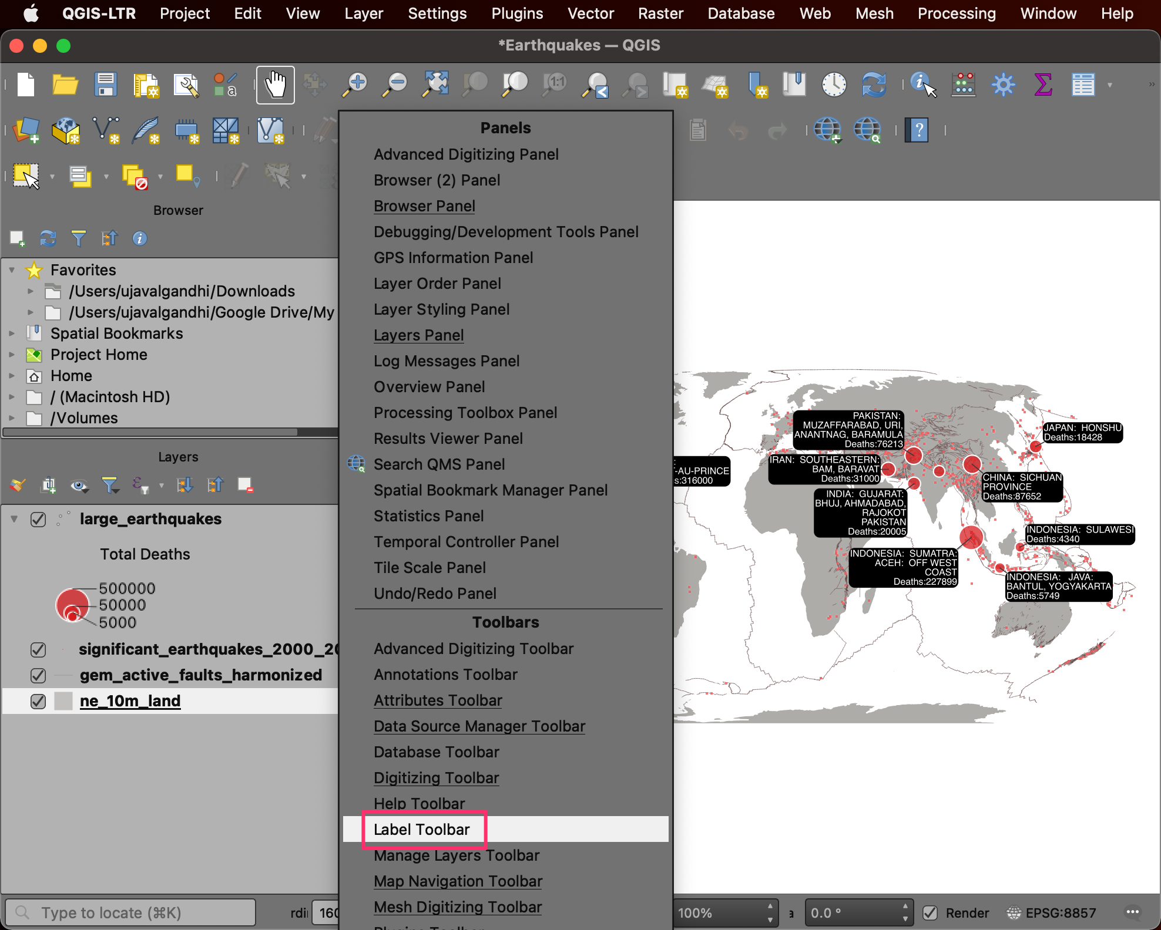This screenshot has height=930, width=1161.
Task: Select the Identify Features tool
Action: tap(923, 85)
